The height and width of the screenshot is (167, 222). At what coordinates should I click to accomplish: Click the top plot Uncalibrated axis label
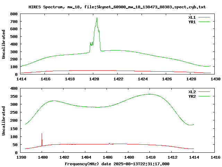(x=3, y=44)
